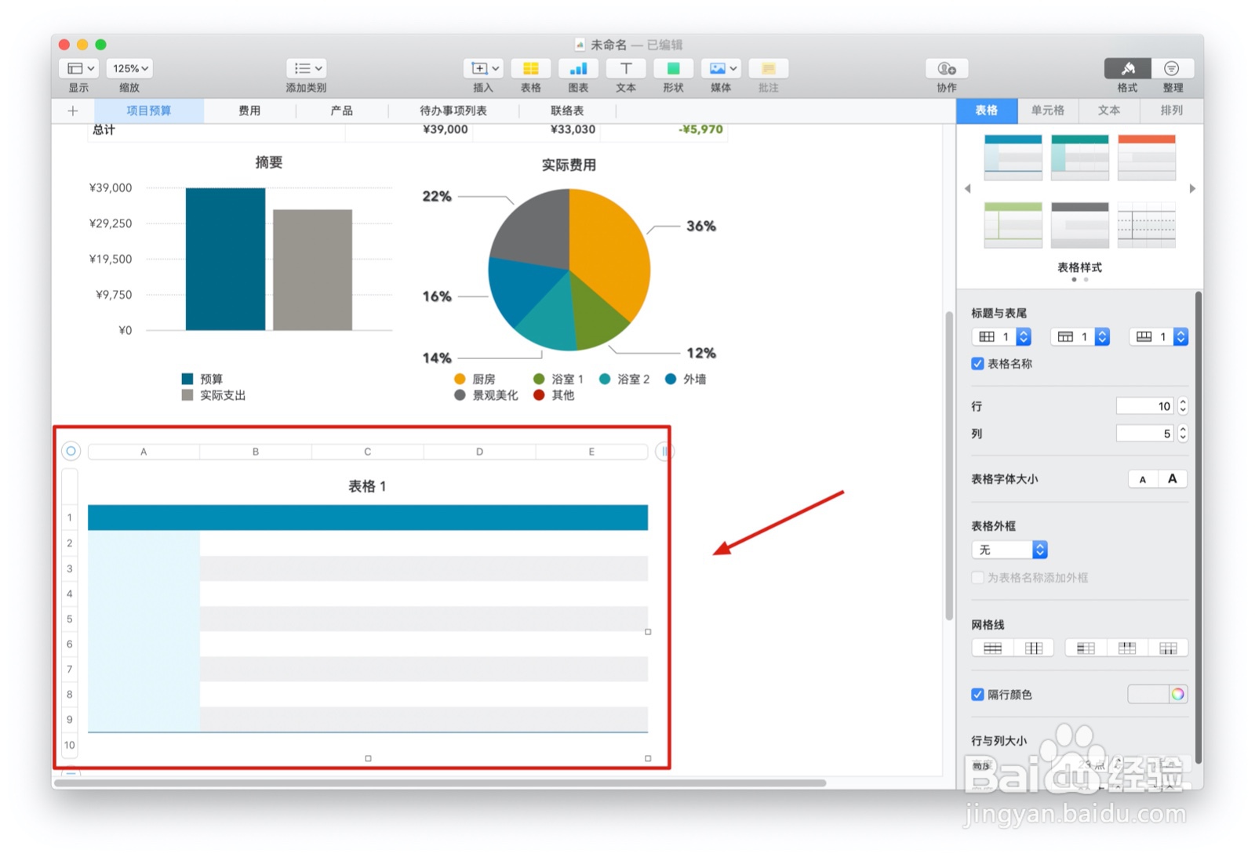Toggle the 隔行颜色 checkbox
The height and width of the screenshot is (857, 1255).
(x=977, y=694)
